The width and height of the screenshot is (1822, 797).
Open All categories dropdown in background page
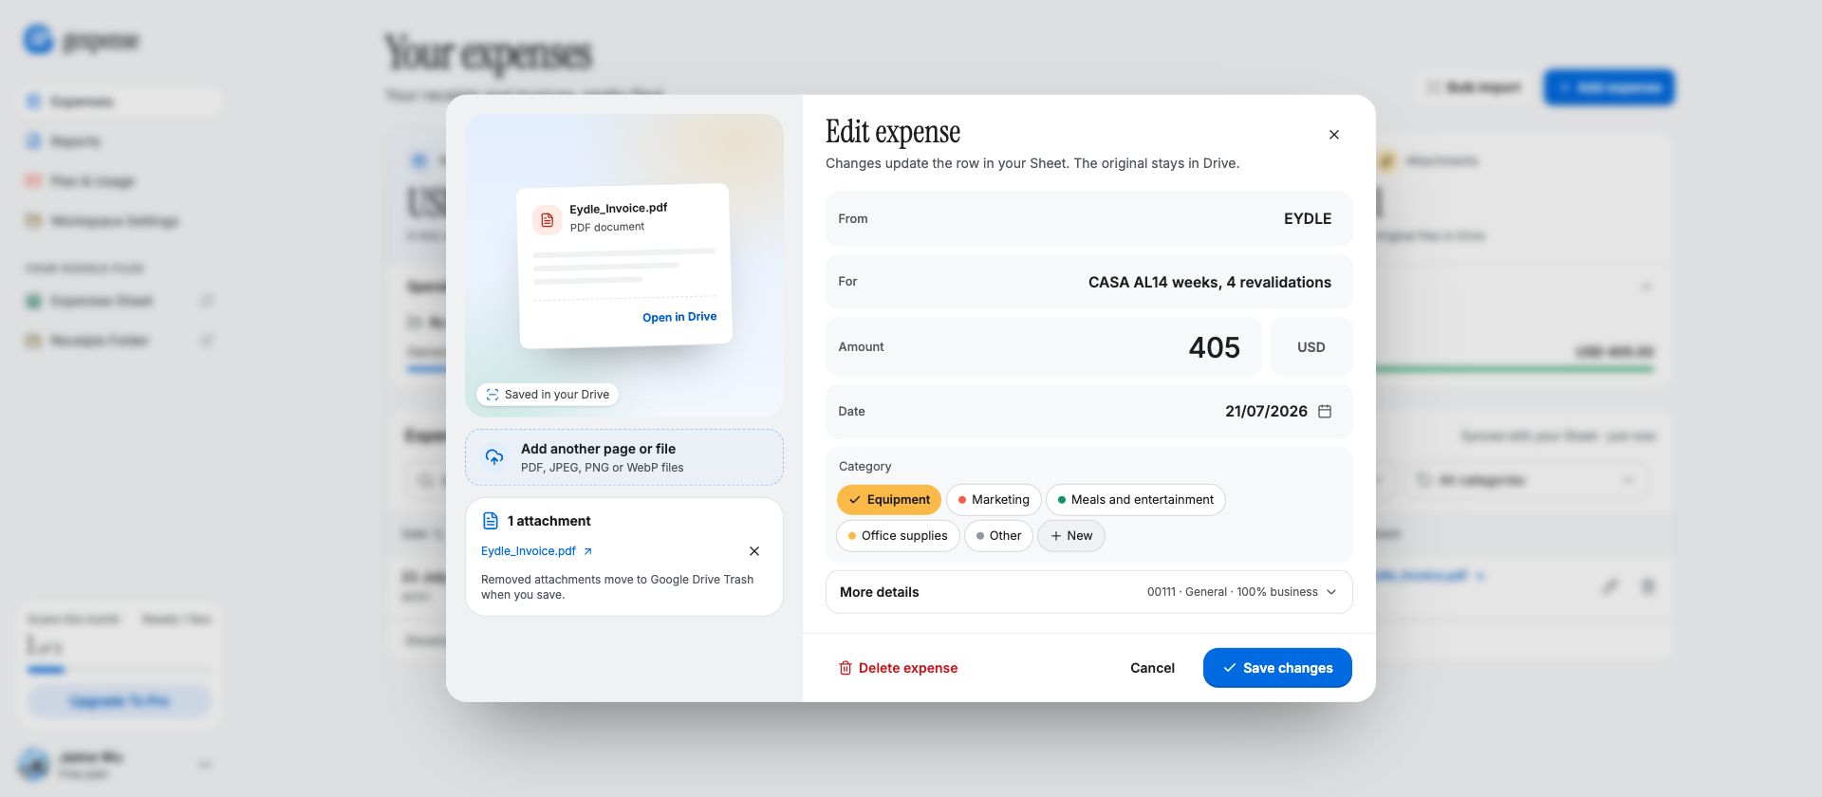tap(1527, 480)
